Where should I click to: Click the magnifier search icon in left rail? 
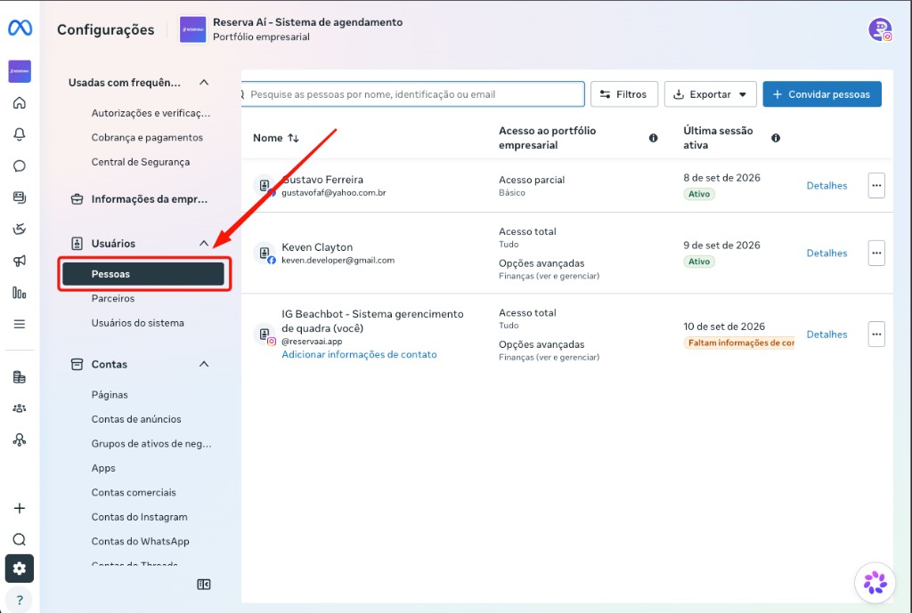point(20,540)
